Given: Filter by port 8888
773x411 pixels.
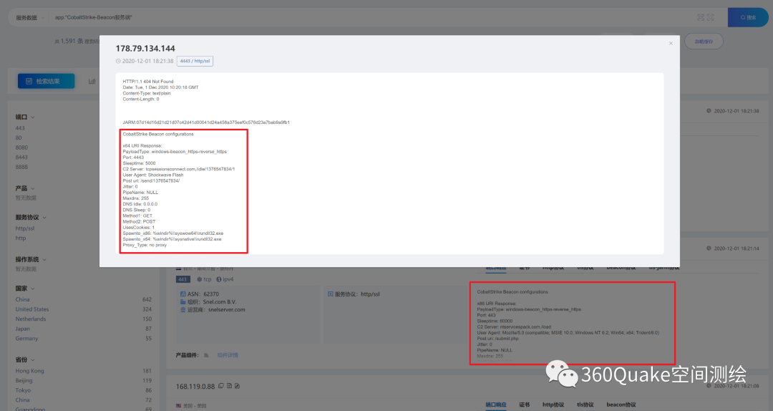Looking at the screenshot, I should 21,168.
